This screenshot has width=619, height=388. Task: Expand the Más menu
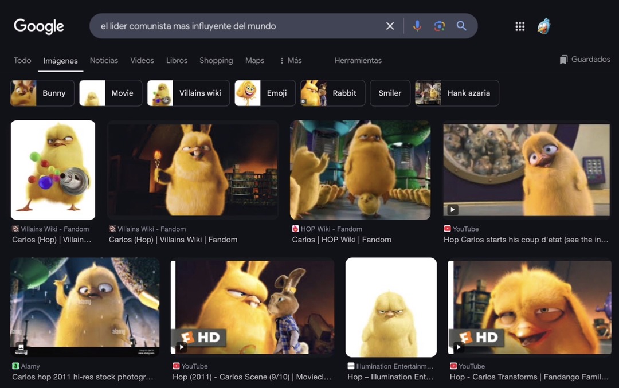(291, 61)
